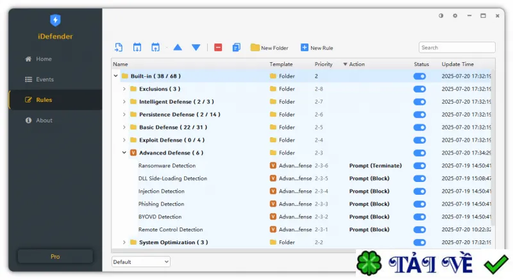513x280 pixels.
Task: Click the New Rule button
Action: click(x=317, y=47)
